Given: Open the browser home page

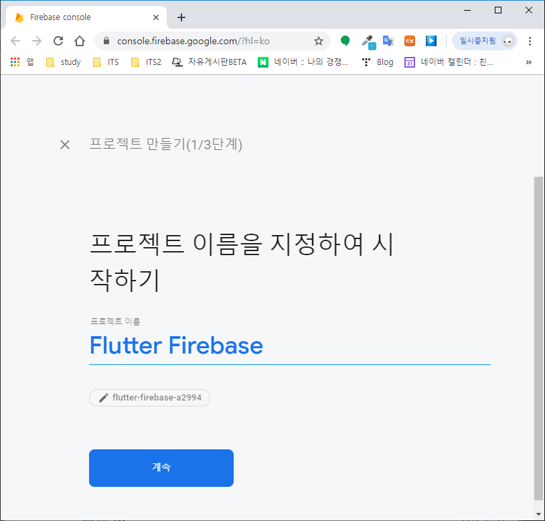Looking at the screenshot, I should coord(80,41).
